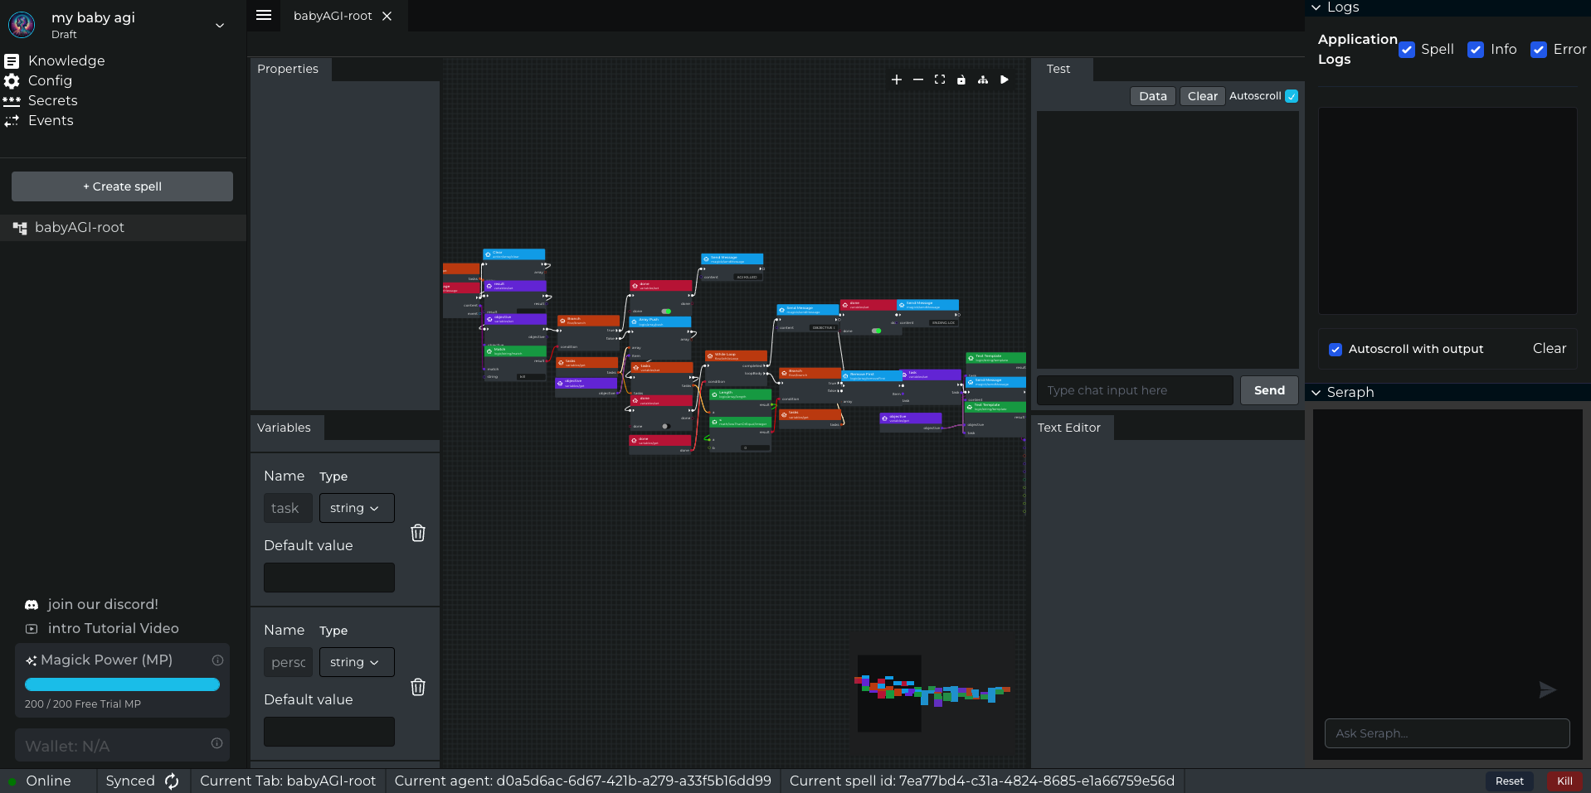Open the task variable type dropdown
The image size is (1591, 793).
[356, 508]
